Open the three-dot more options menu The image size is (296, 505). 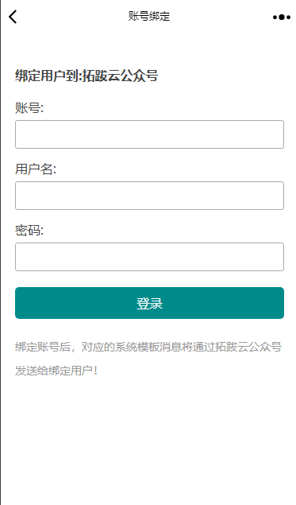[x=282, y=17]
